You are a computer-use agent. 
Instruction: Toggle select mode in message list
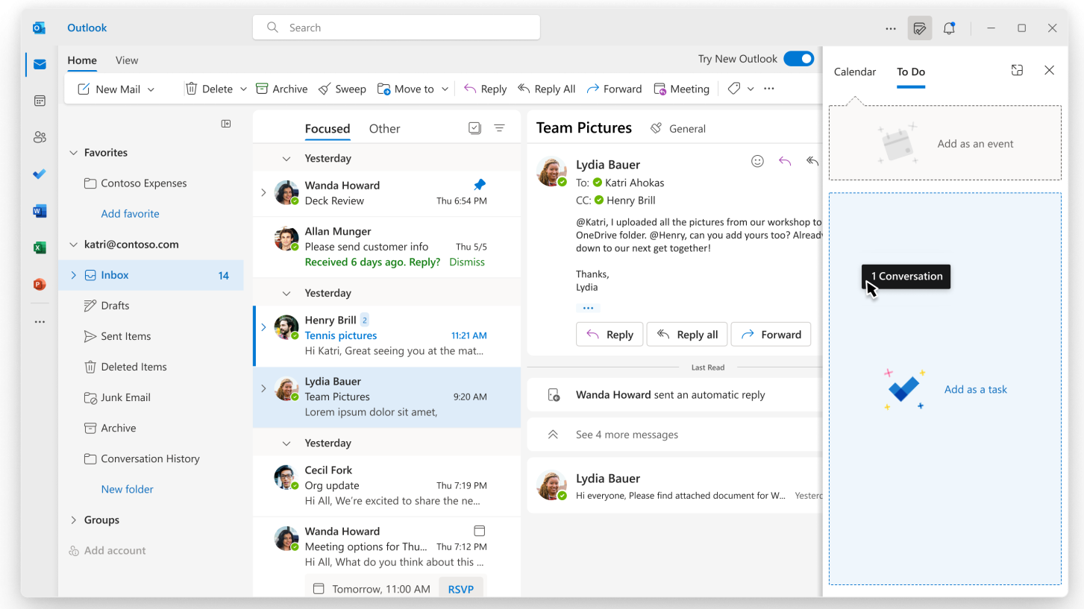[x=474, y=128]
